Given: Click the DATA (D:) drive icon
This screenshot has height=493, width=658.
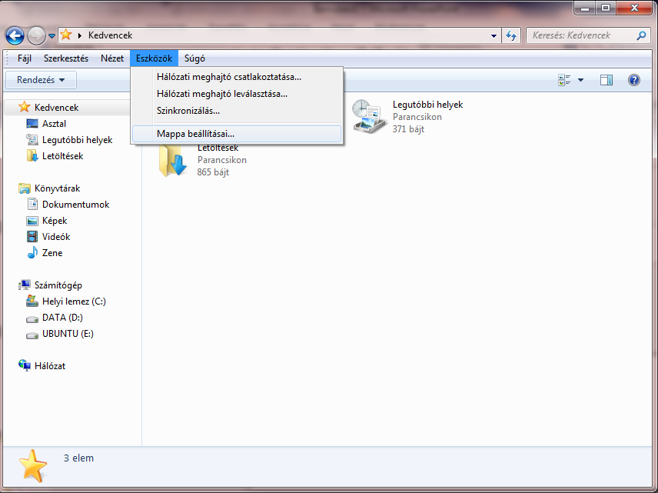Looking at the screenshot, I should [x=32, y=319].
